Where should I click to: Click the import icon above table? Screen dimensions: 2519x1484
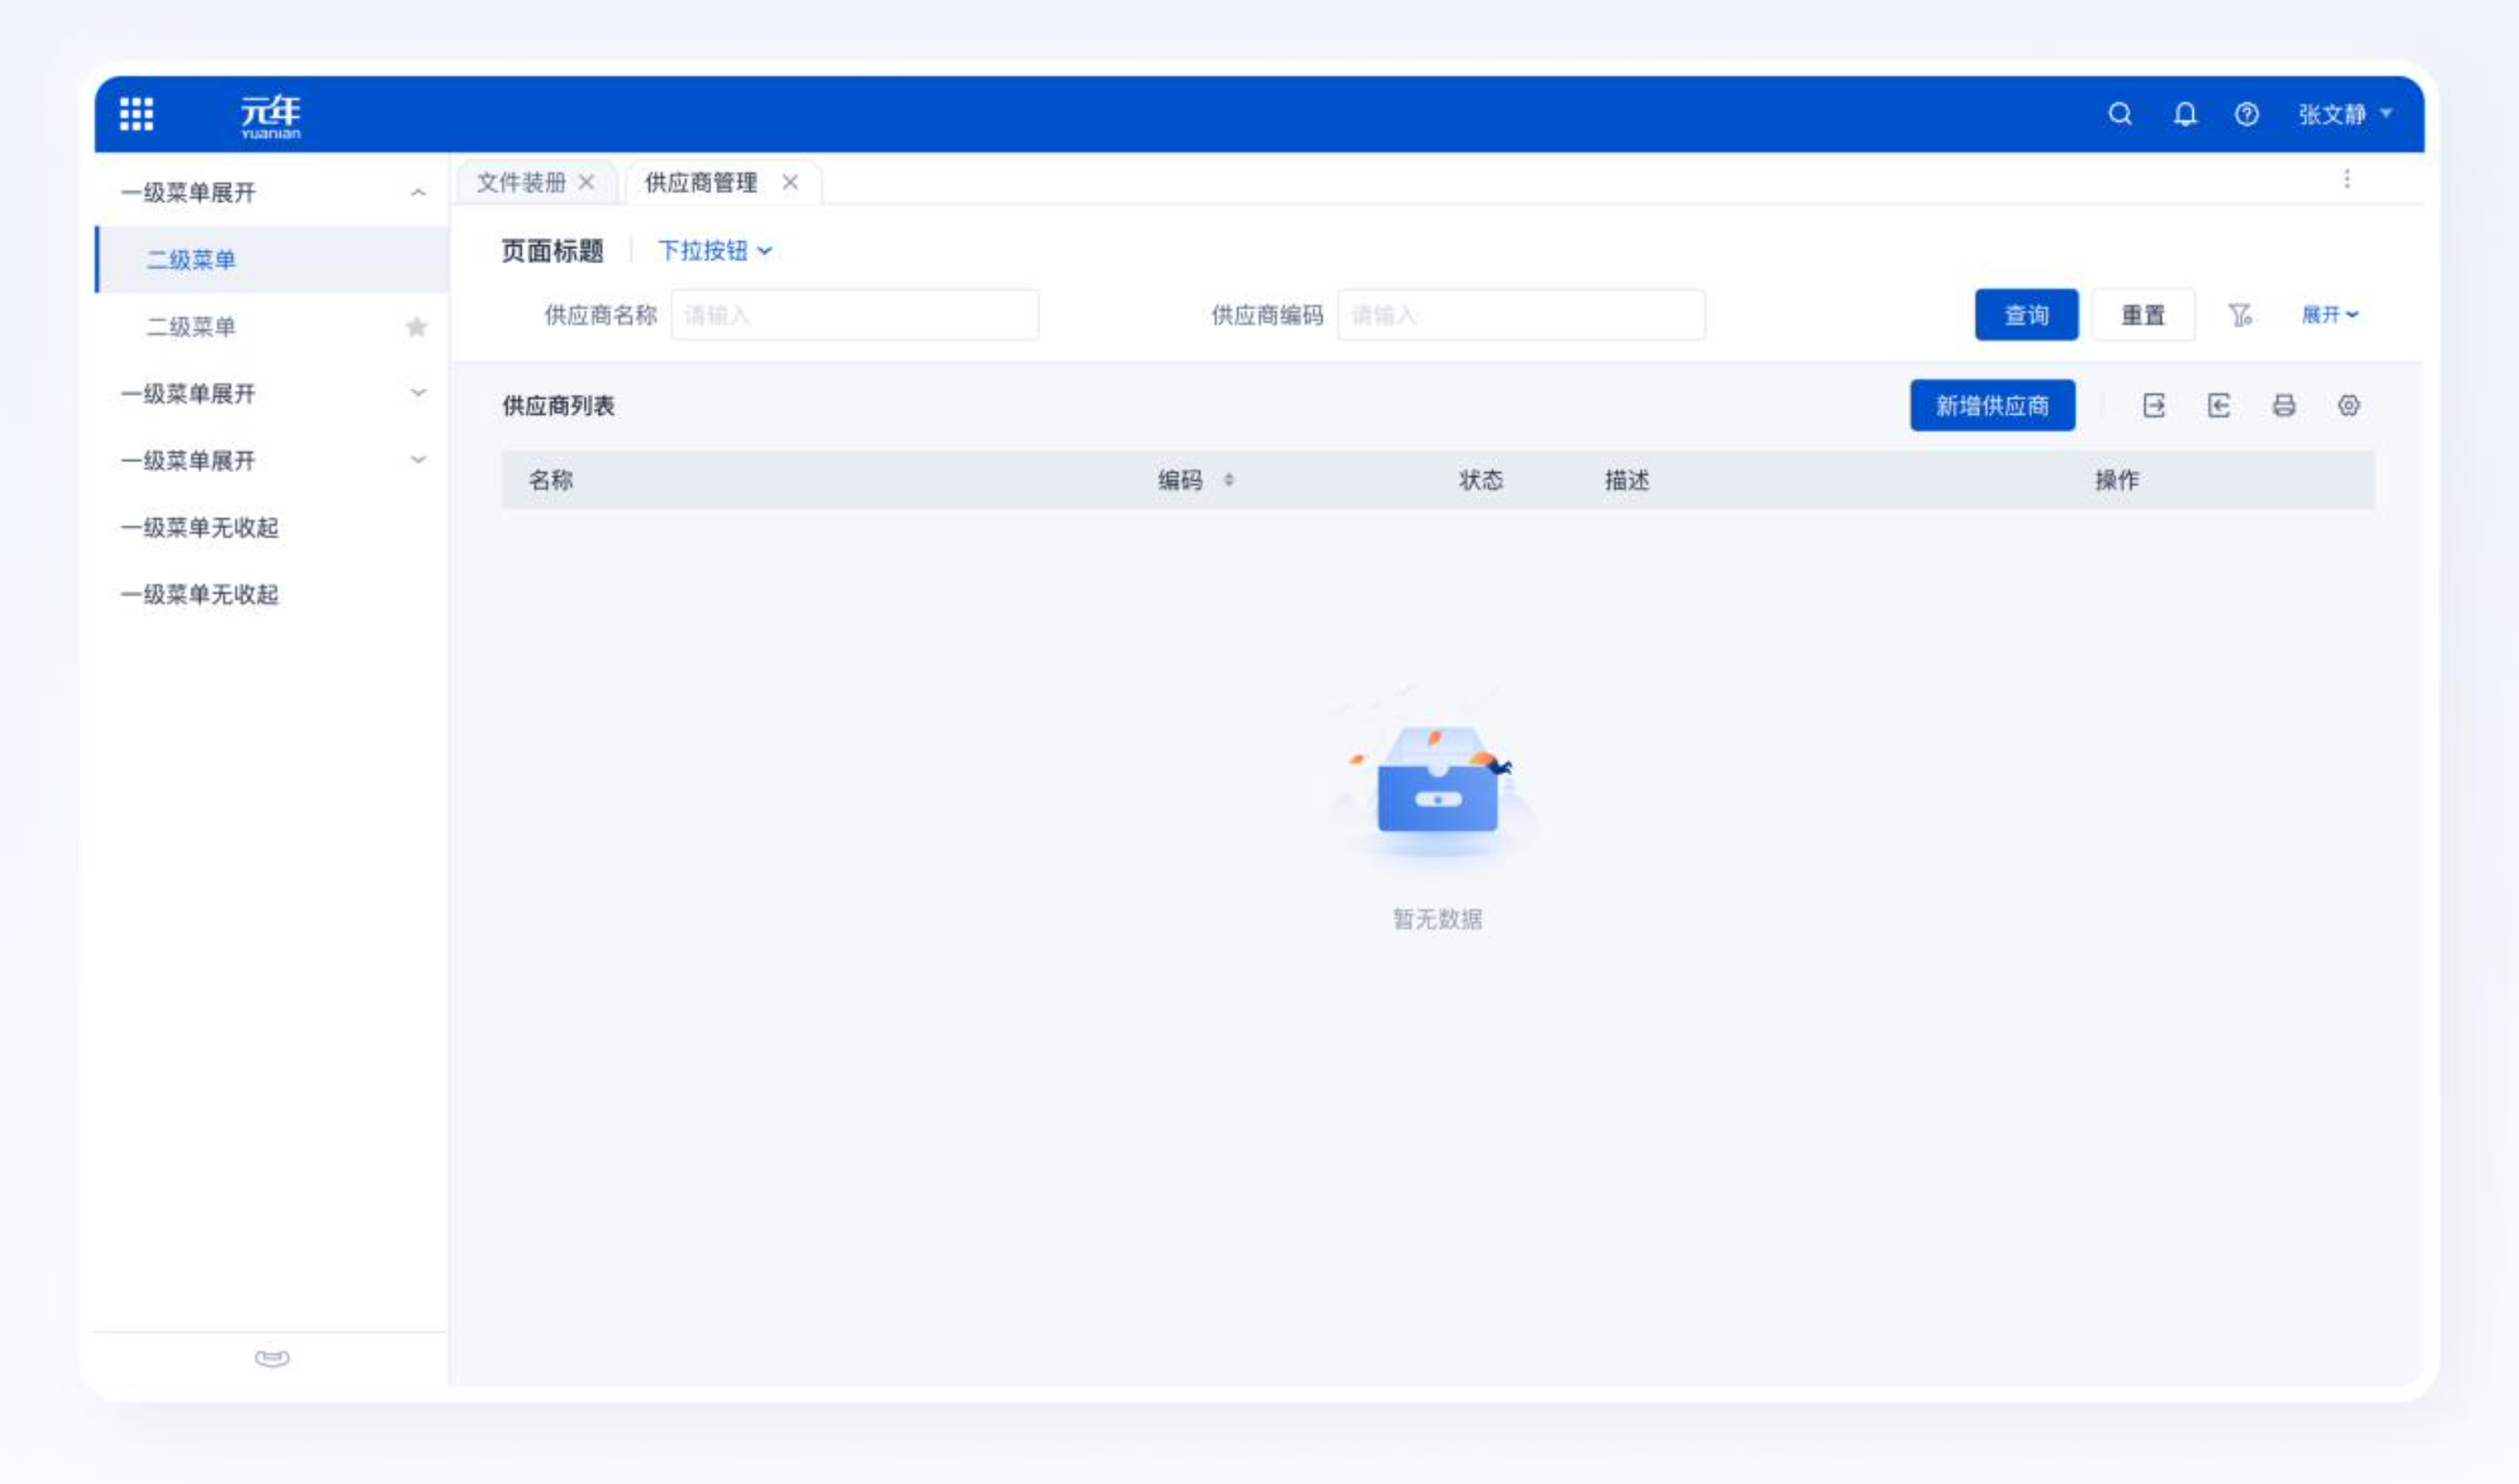tap(2218, 405)
